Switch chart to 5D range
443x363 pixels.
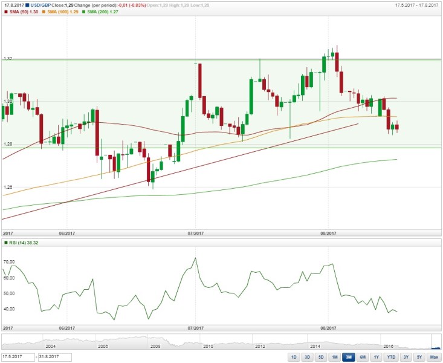click(321, 358)
